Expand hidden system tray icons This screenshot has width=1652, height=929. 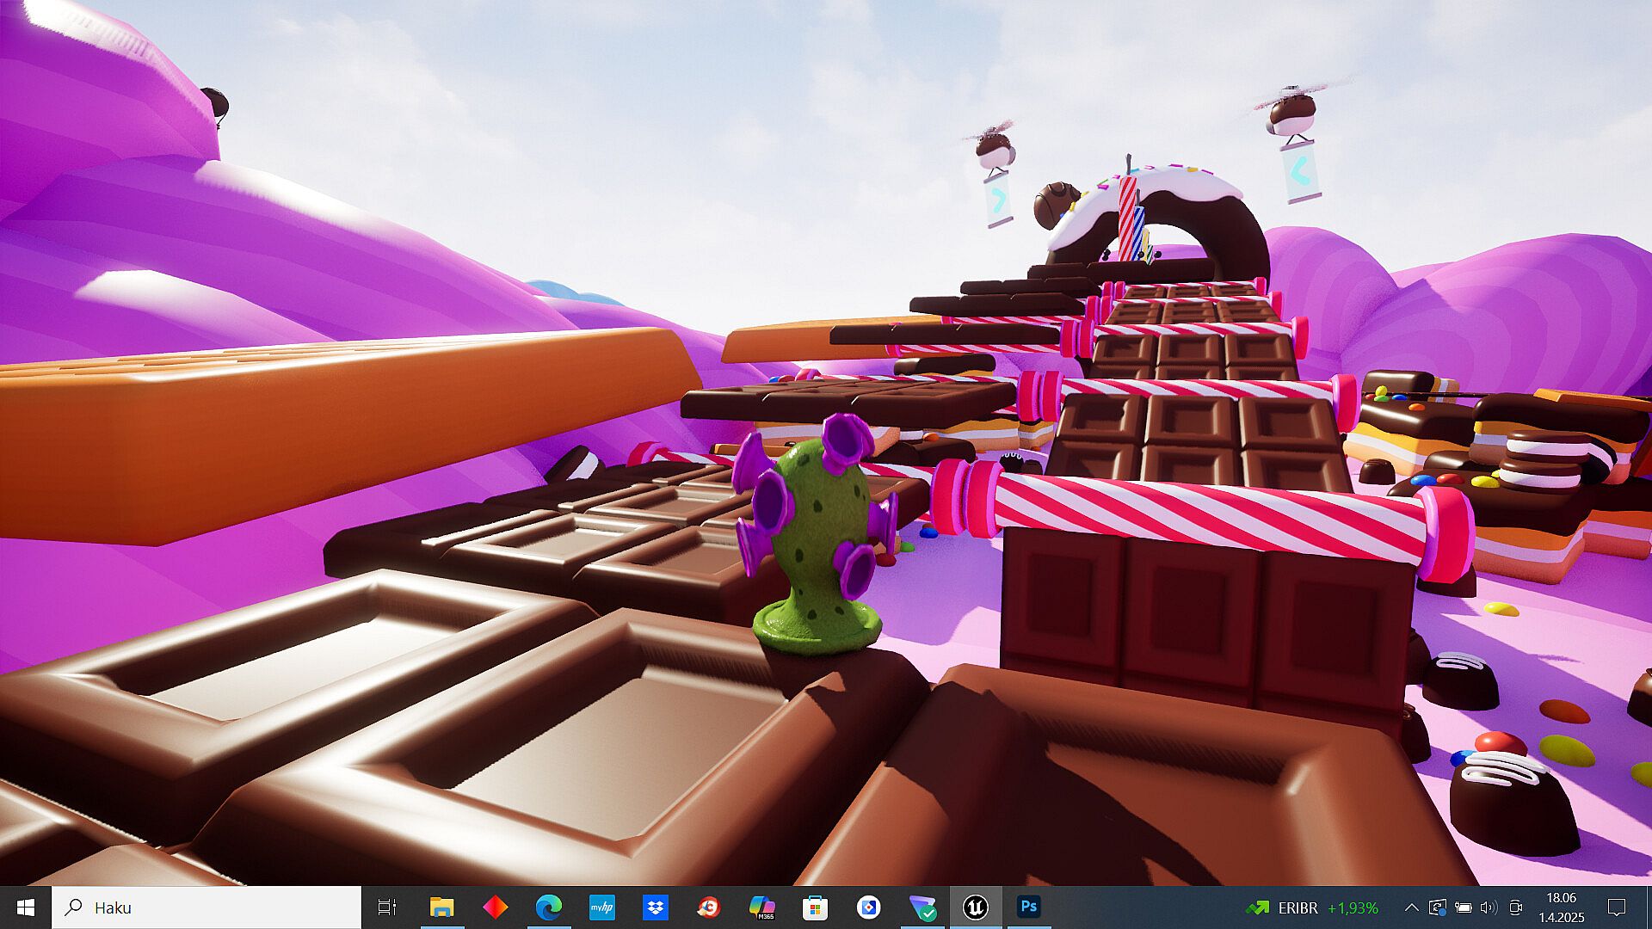pyautogui.click(x=1411, y=907)
